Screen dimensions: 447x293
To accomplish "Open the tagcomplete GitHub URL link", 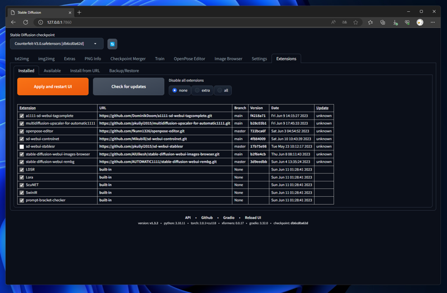I will pyautogui.click(x=156, y=116).
